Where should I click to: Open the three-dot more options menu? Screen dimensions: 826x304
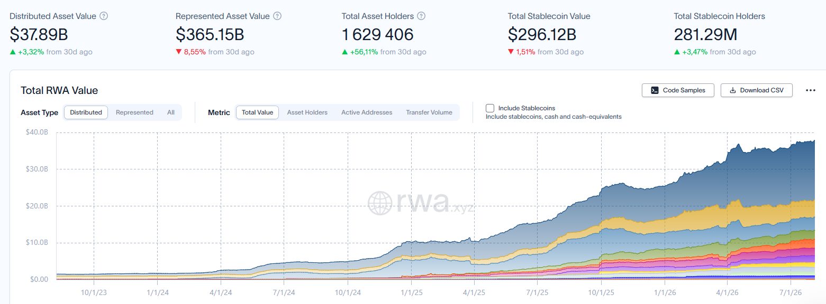810,90
